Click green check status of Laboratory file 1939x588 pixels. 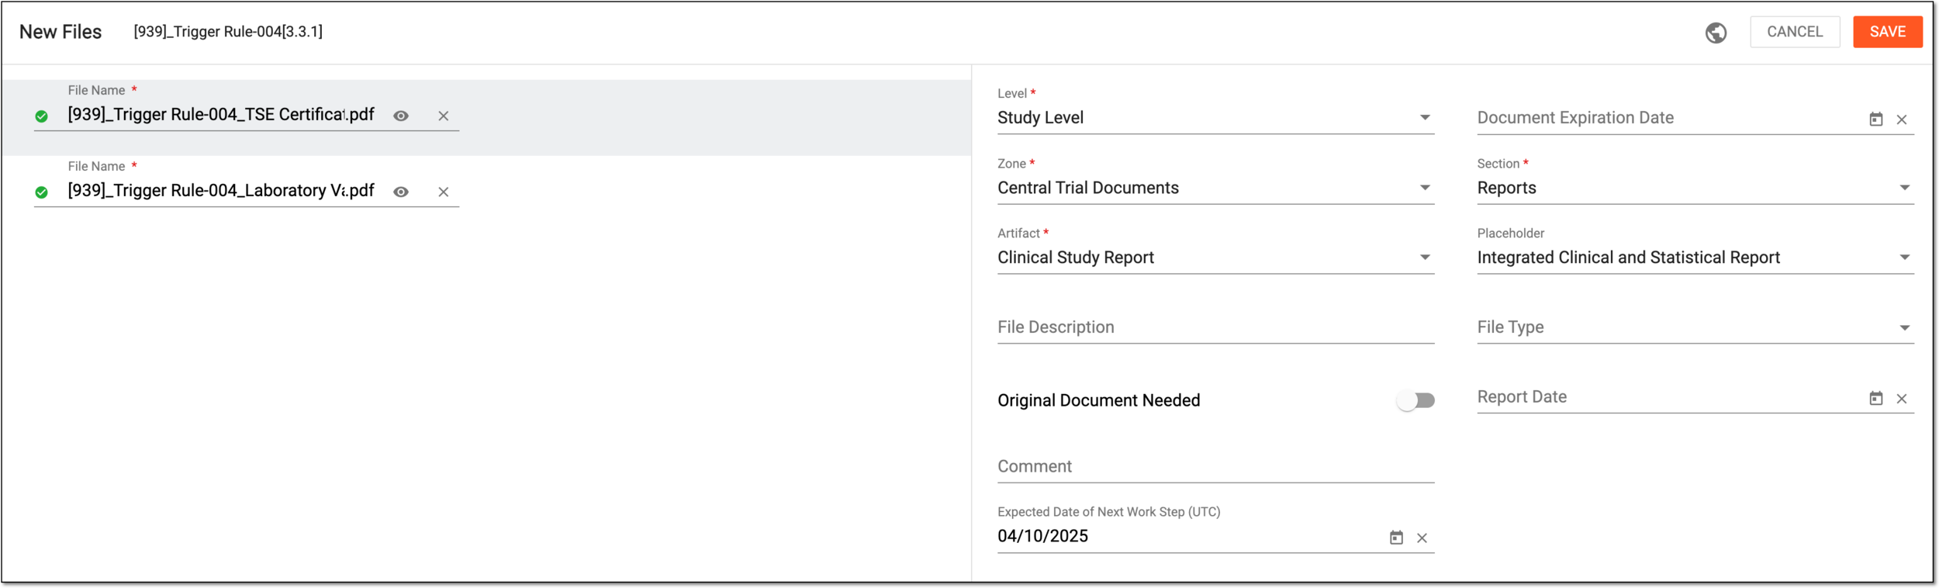click(42, 192)
